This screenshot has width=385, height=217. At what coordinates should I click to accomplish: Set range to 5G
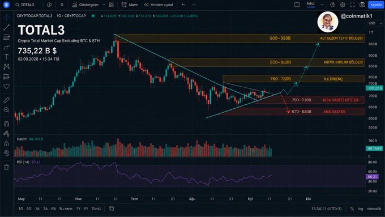[29, 209]
